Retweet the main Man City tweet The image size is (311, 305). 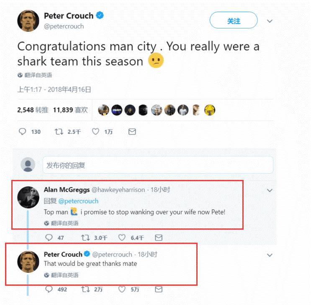pyautogui.click(x=59, y=132)
